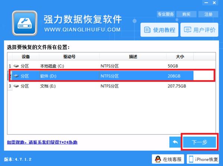Click the 版本:4.7.1.2 version label
The height and width of the screenshot is (166, 223).
pos(17,159)
